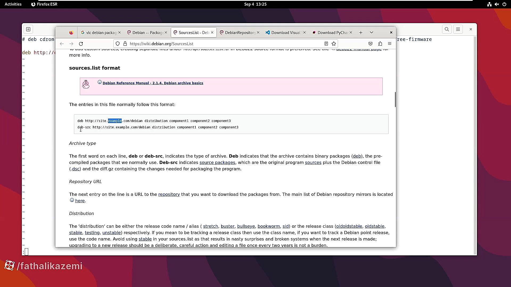511x287 pixels.
Task: Follow the 'repository' link
Action: [x=169, y=195]
